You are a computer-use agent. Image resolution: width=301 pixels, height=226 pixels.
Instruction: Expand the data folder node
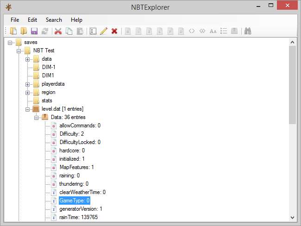(x=28, y=59)
